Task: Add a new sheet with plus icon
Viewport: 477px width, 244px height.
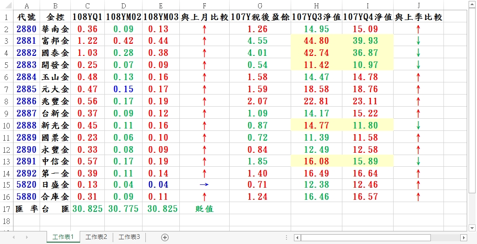Action: (164, 237)
